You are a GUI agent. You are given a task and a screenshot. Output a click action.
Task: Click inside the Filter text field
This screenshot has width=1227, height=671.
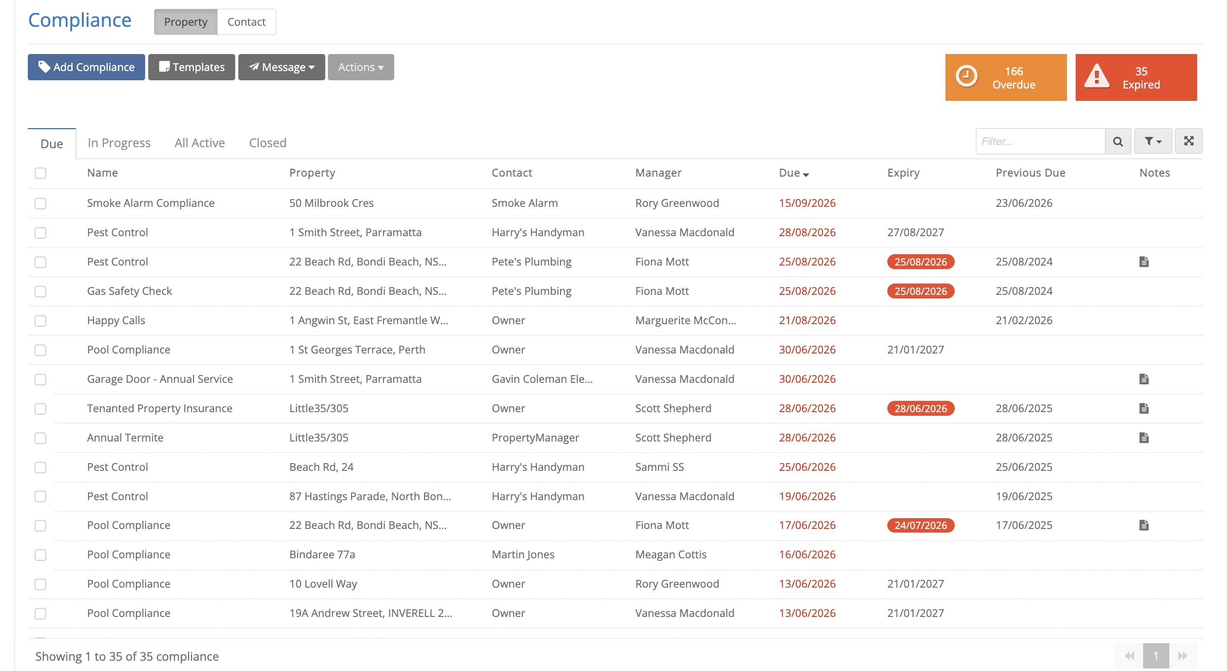tap(1040, 142)
